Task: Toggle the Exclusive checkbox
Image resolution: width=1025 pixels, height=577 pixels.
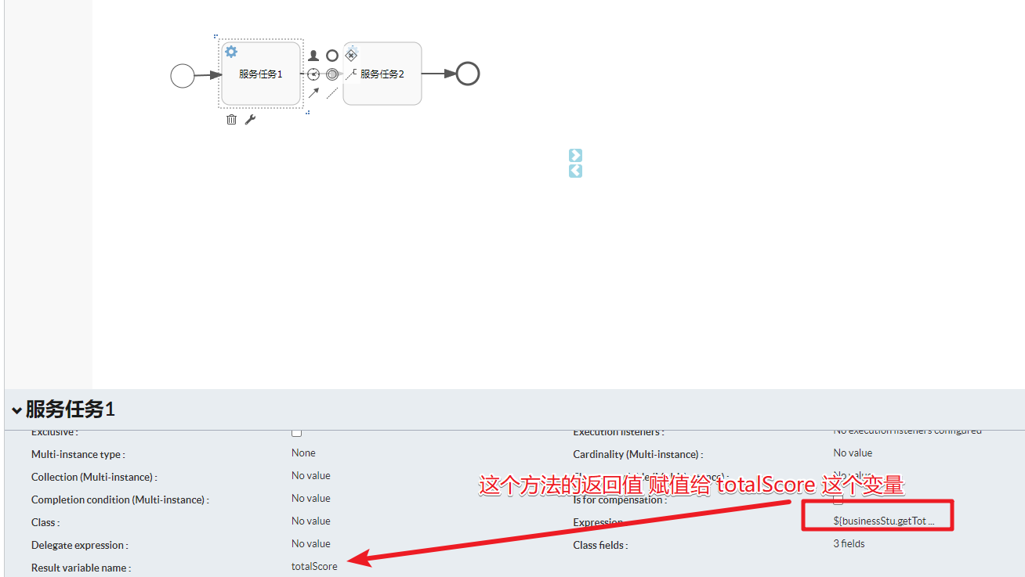Action: coord(296,431)
